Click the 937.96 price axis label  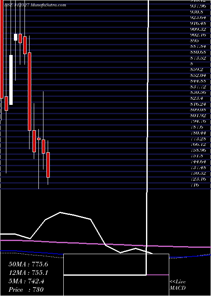pyautogui.click(x=198, y=5)
